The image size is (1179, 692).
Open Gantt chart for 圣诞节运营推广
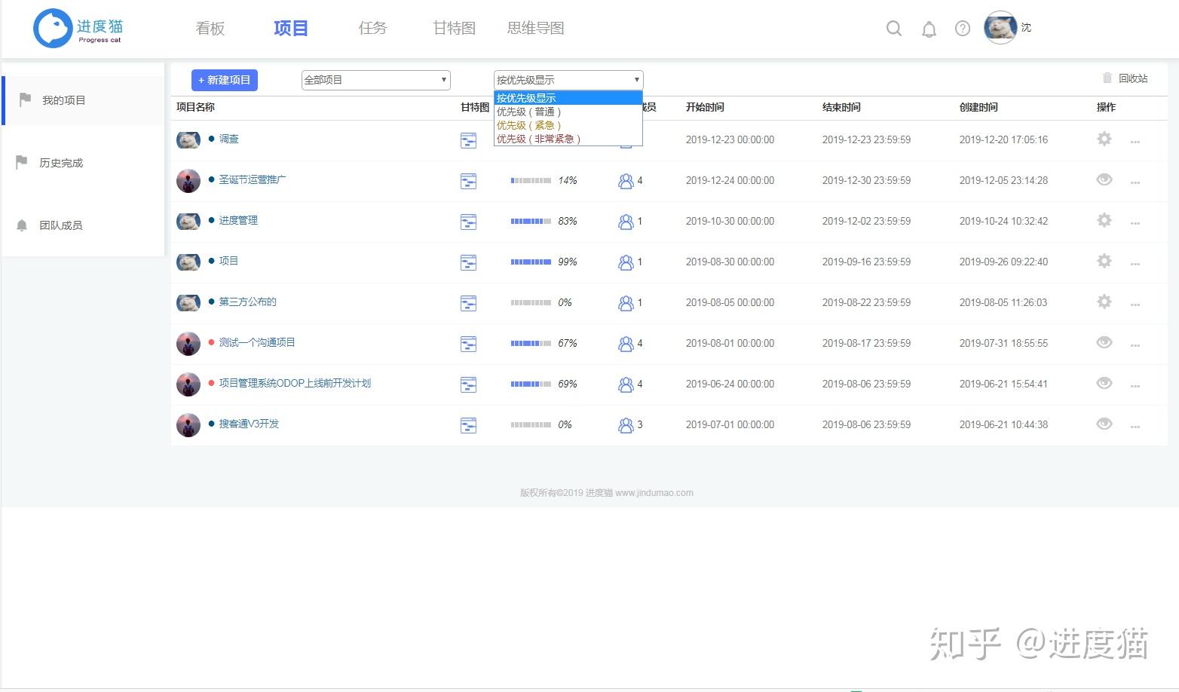[x=468, y=181]
